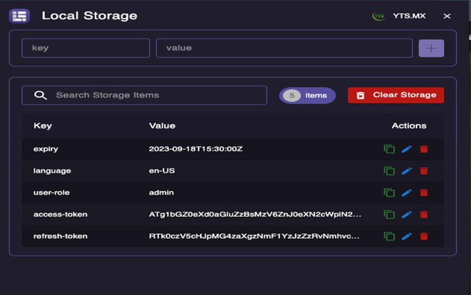Edit the user-role value
The image size is (471, 295).
pos(407,192)
